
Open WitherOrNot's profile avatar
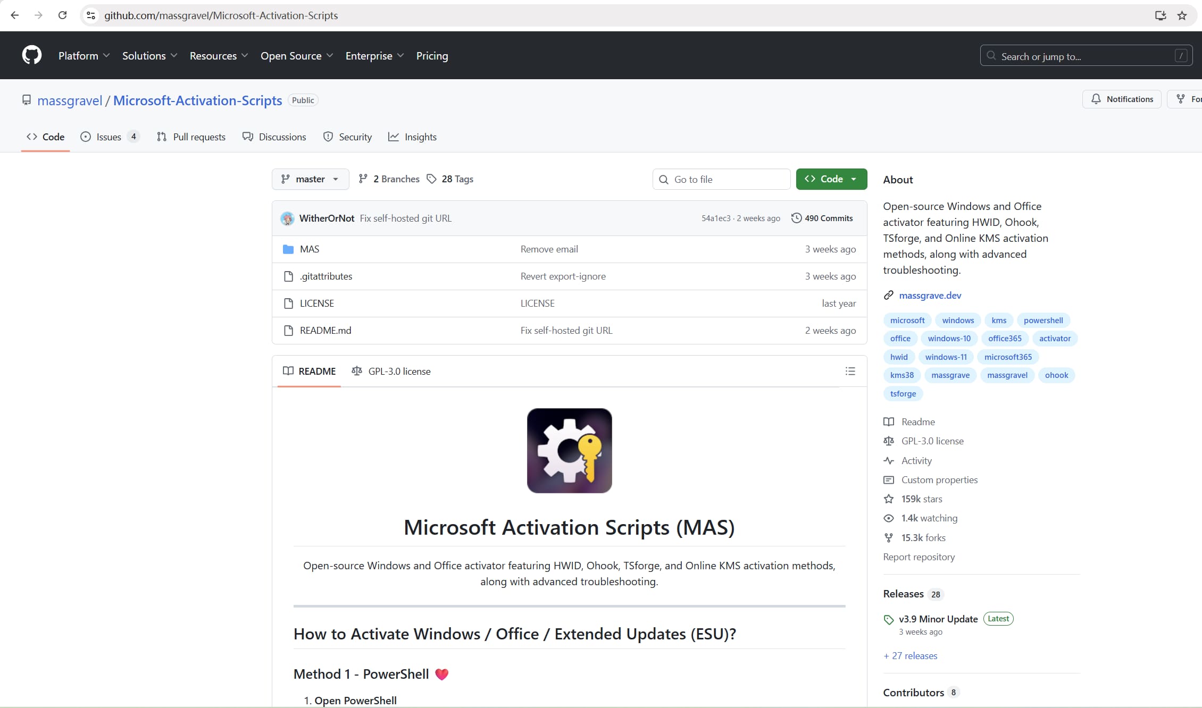pos(287,218)
